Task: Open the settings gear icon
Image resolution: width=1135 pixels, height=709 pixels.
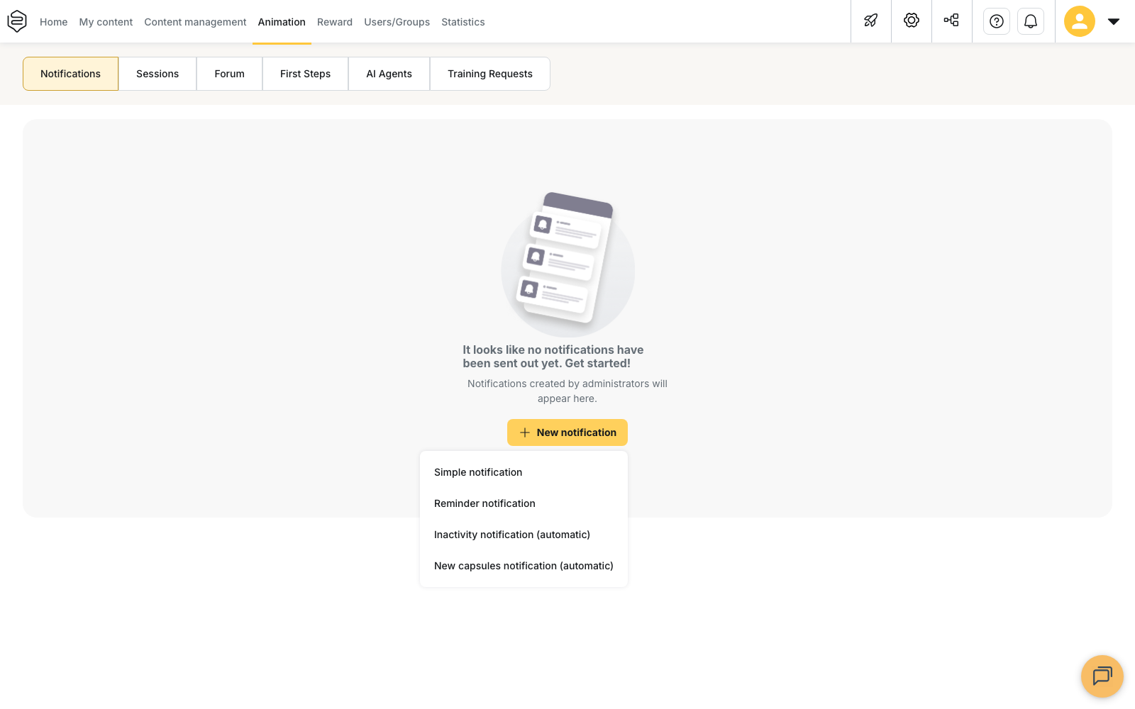Action: 912,21
